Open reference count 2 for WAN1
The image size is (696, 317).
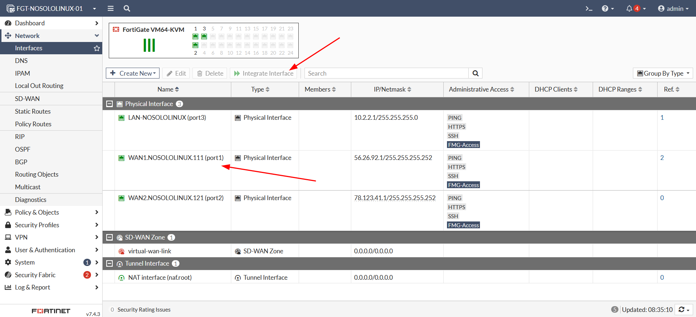[662, 158]
